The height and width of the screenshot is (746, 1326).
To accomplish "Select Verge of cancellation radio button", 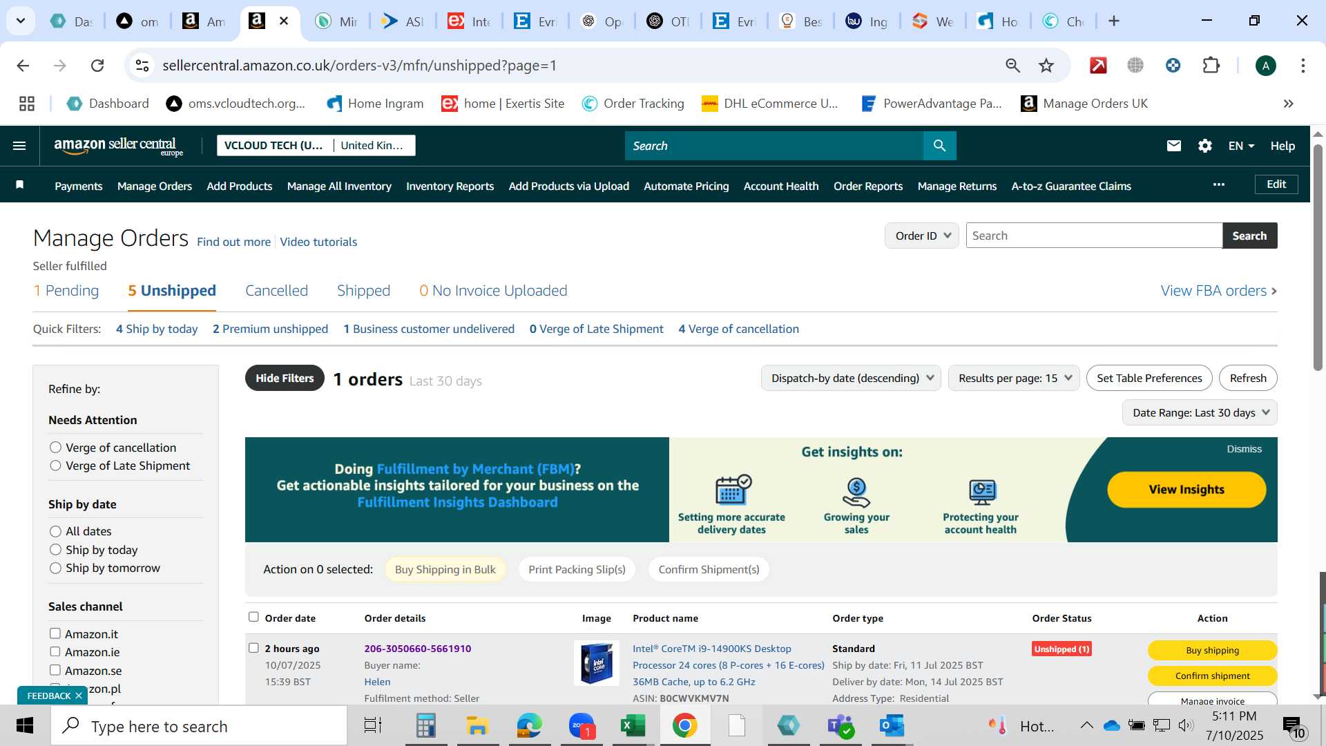I will [56, 448].
